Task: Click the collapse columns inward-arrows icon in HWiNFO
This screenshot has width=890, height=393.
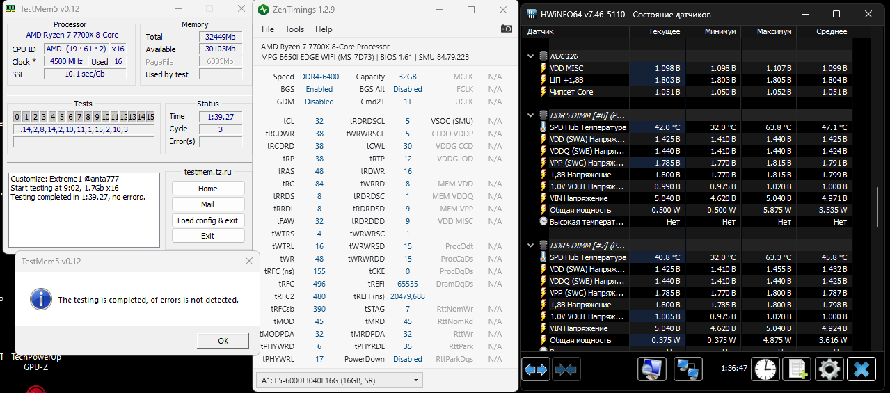Action: click(x=566, y=369)
